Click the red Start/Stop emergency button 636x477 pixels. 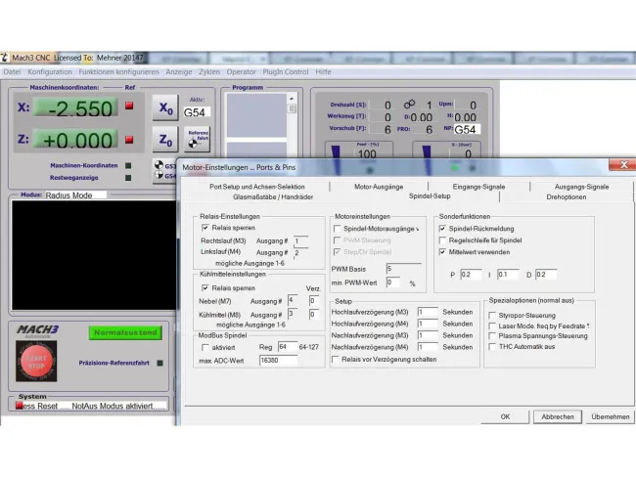point(36,361)
